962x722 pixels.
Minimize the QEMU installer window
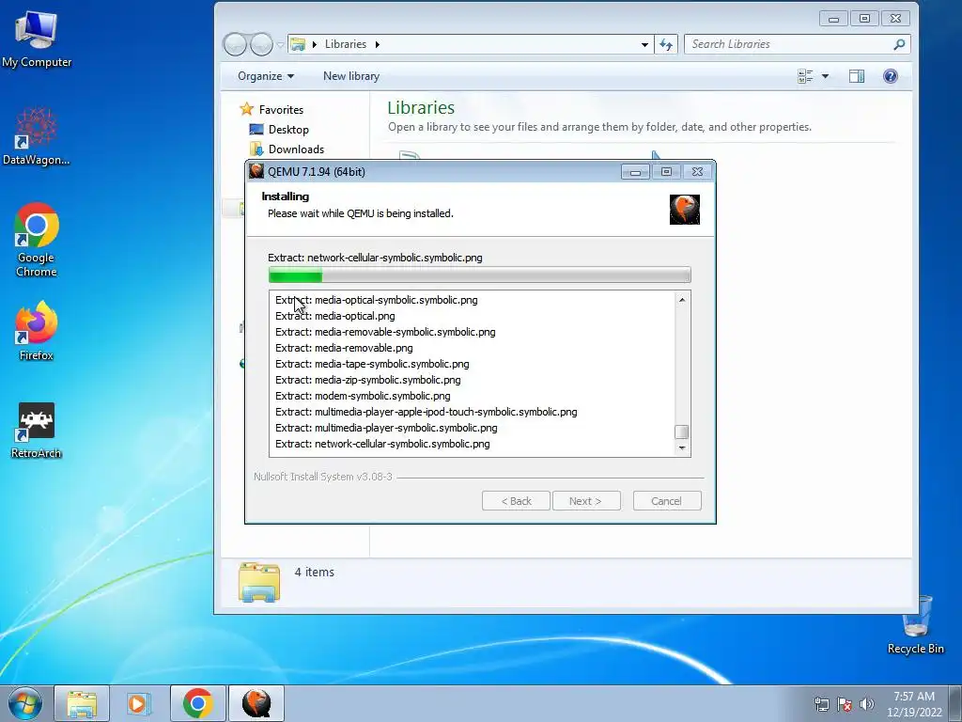point(635,172)
